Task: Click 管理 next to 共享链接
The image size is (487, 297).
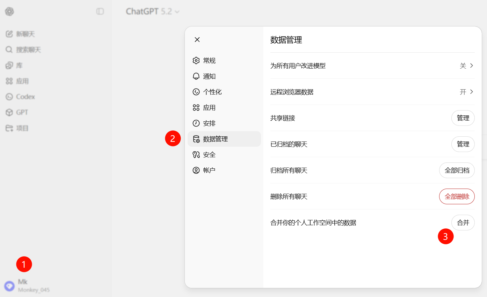Action: click(463, 118)
